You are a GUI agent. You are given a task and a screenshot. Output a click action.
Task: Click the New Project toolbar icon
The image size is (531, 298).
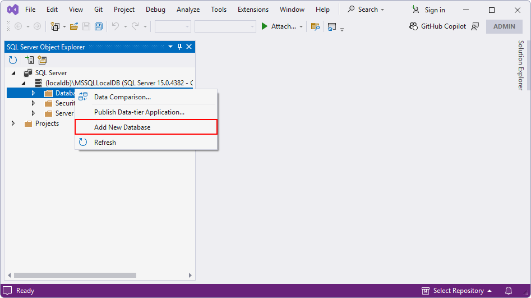[x=55, y=26]
